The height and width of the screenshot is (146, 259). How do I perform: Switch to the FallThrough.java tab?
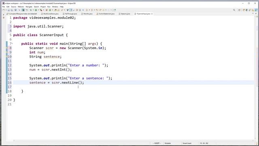pyautogui.click(x=70, y=14)
